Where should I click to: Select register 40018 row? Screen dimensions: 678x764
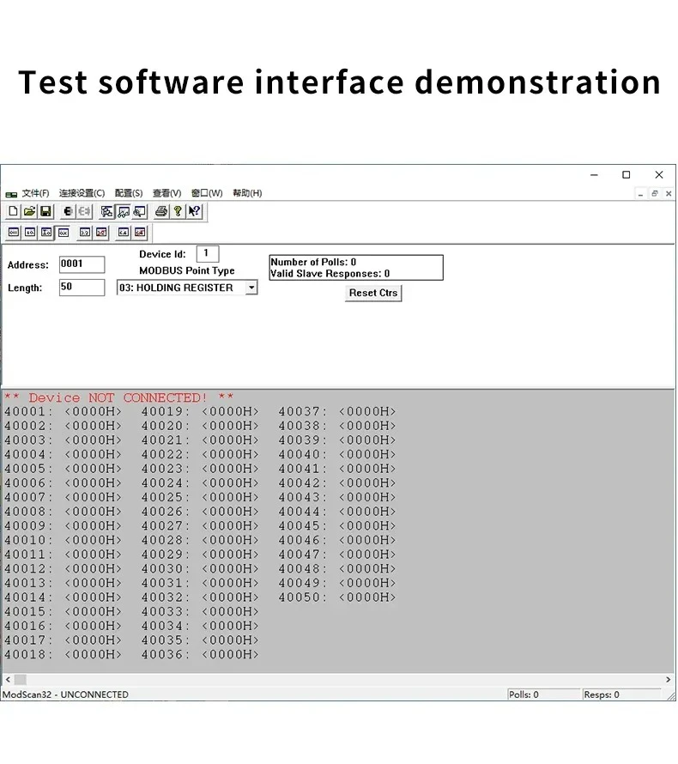click(63, 655)
